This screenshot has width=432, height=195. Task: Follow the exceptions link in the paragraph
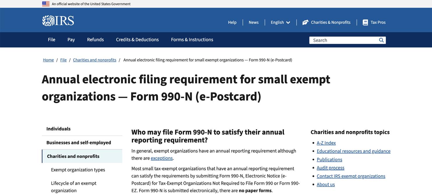[162, 158]
